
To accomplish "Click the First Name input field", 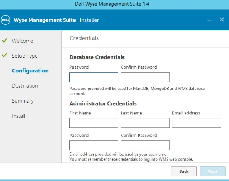I will click(94, 123).
